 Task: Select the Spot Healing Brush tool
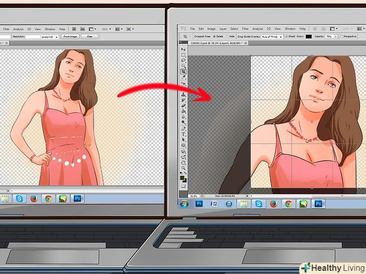pos(184,83)
